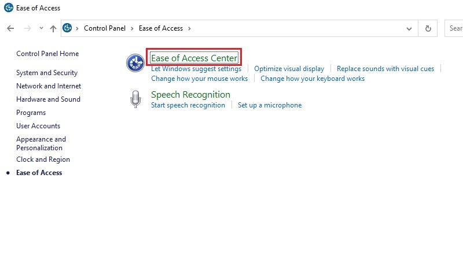Click Set up a microphone link
Screen dimensions: 463x260
point(270,105)
